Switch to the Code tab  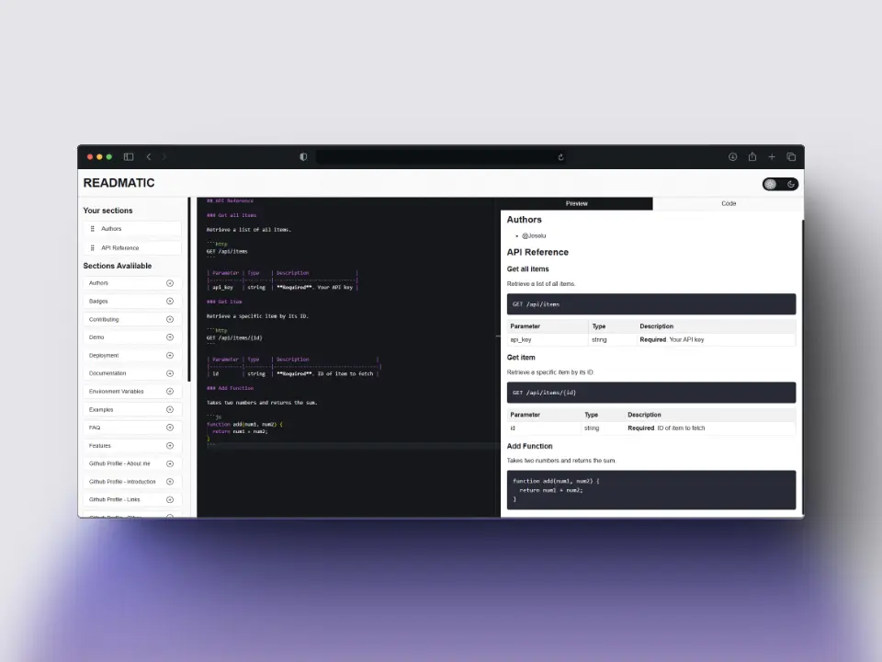pyautogui.click(x=729, y=203)
